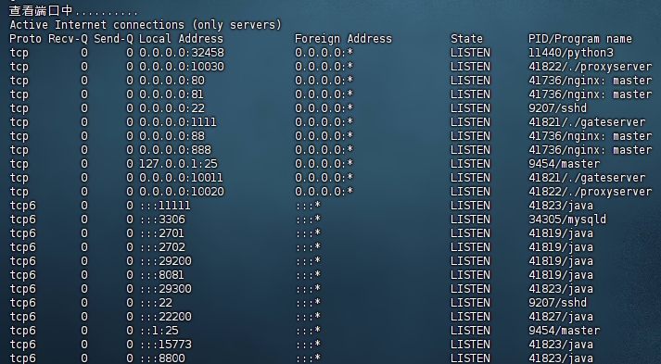
Task: Click local address 0.0.0.0:10020
Action: coord(182,192)
